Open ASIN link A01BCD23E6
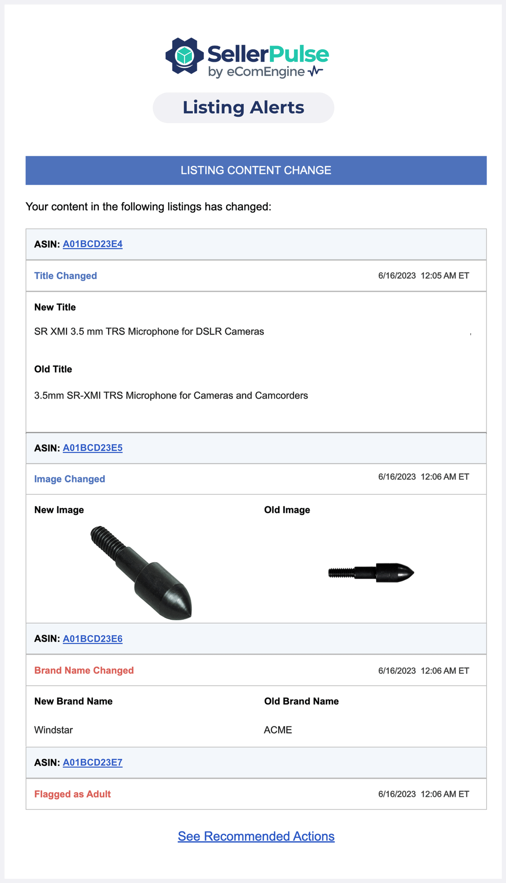This screenshot has height=883, width=506. pos(93,639)
